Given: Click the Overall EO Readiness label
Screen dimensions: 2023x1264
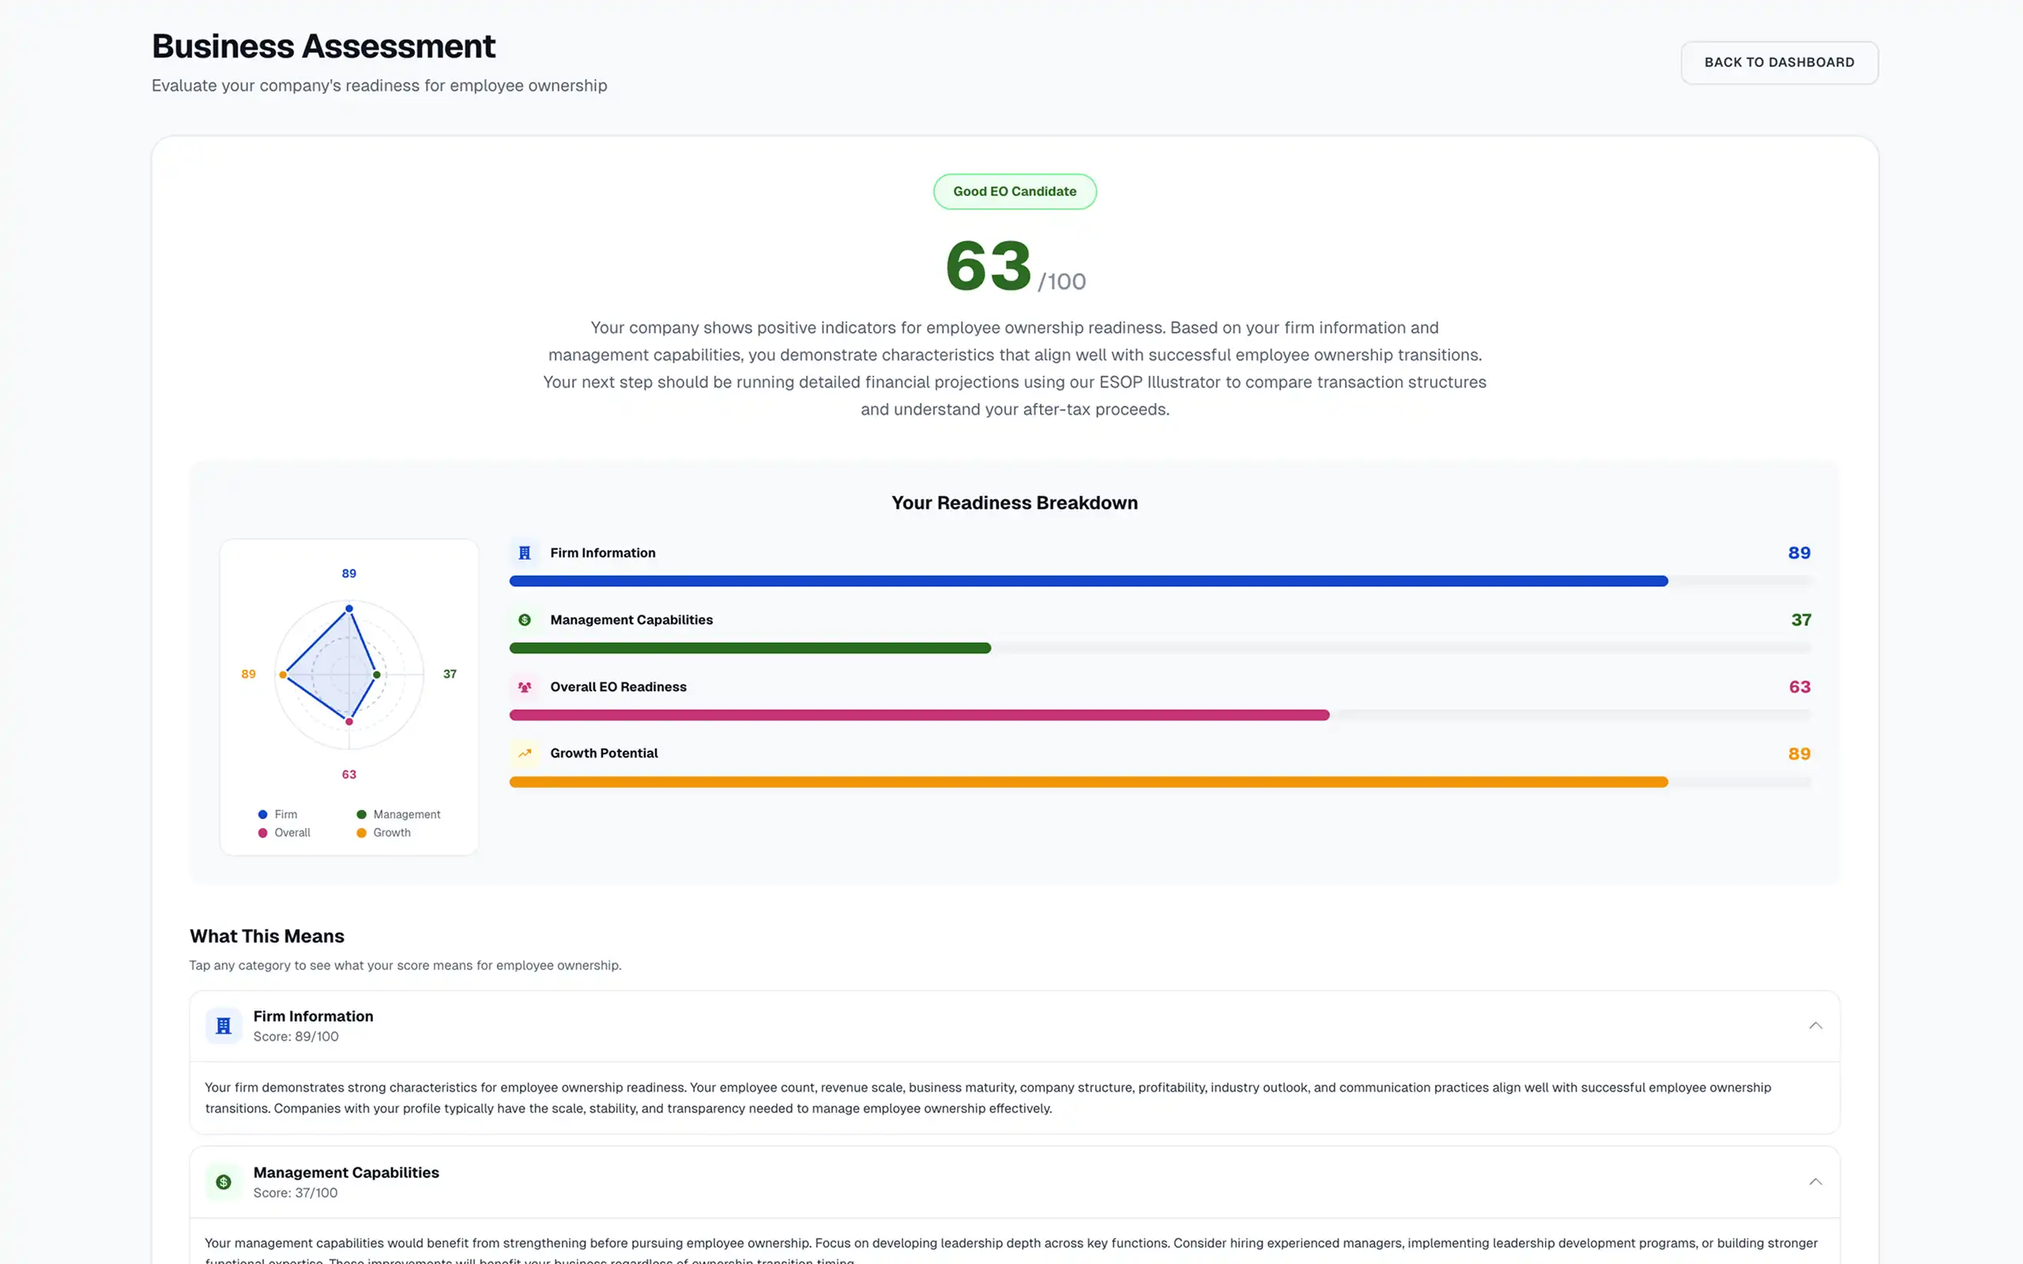Looking at the screenshot, I should point(618,687).
